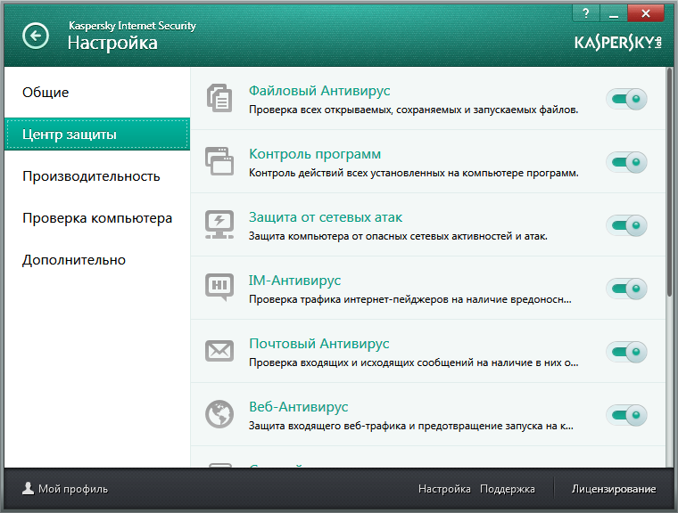Click the Контроль программ windows icon

[x=219, y=161]
